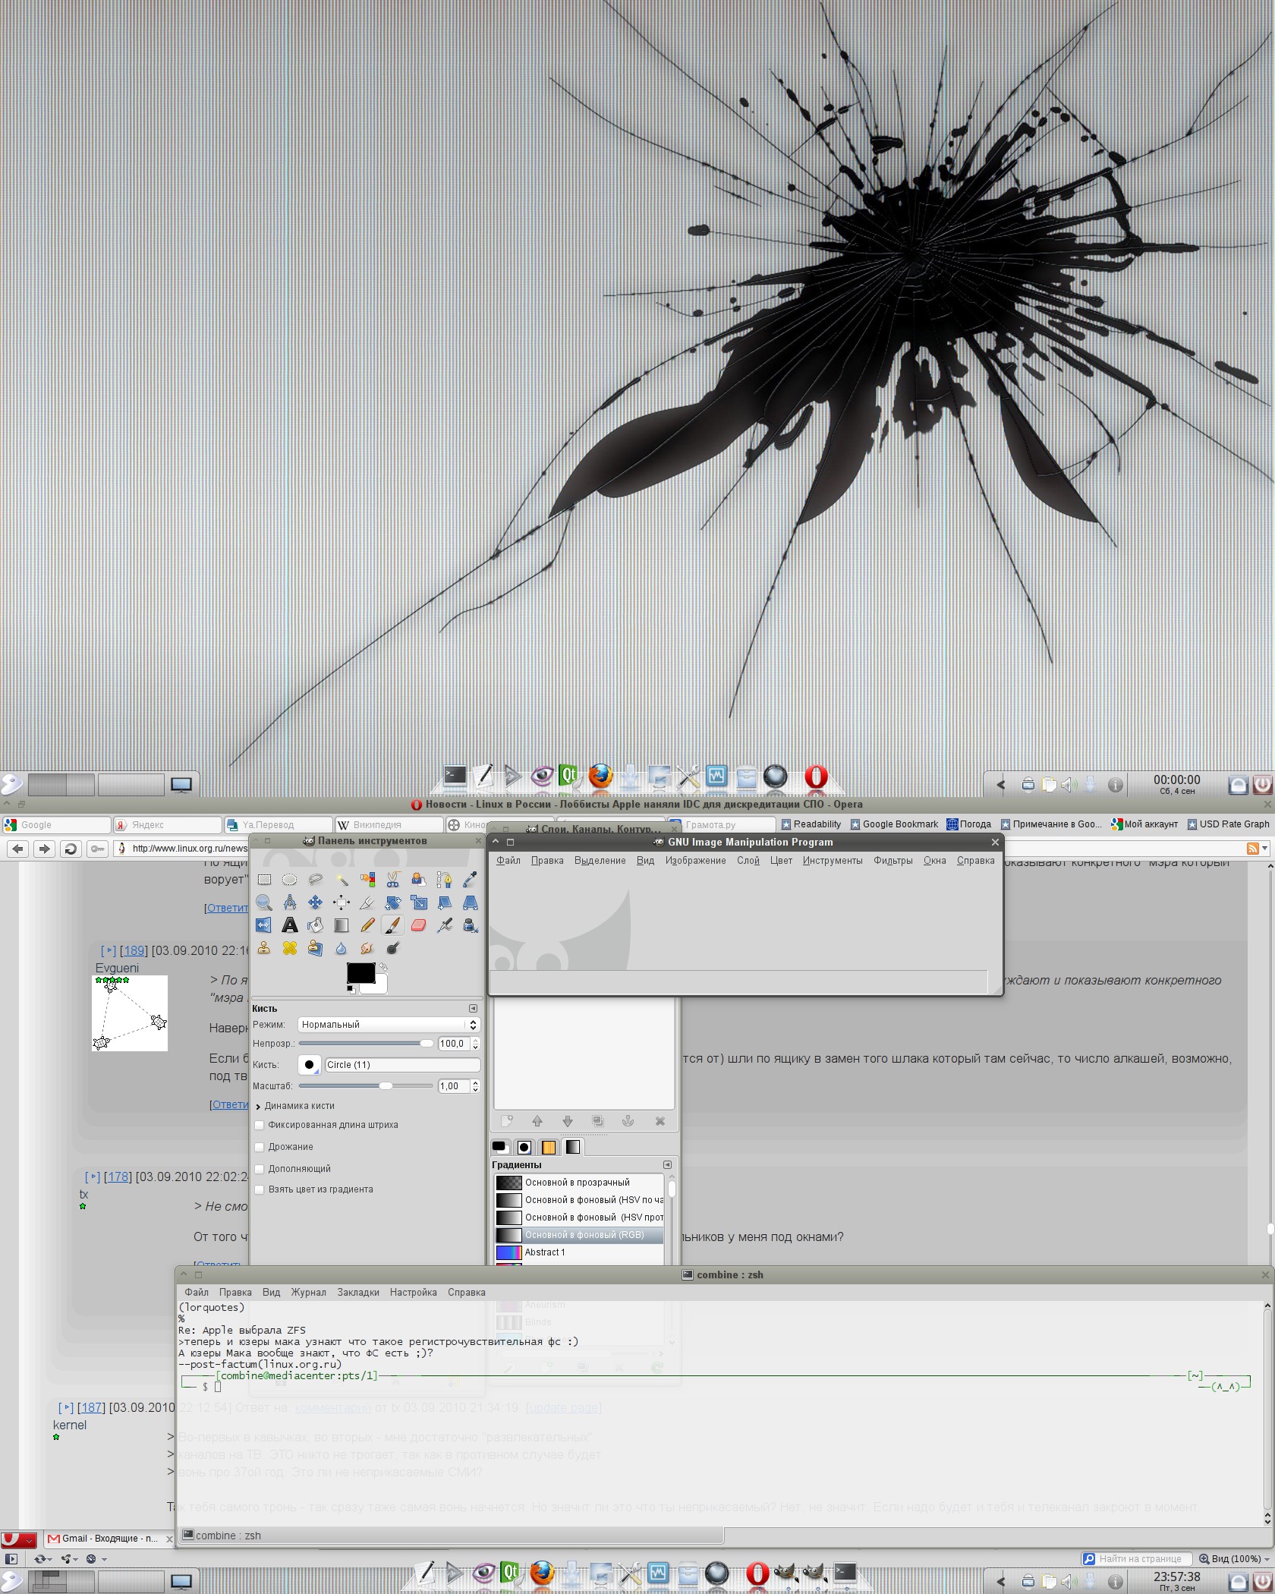Click the Непрозр. value stepper arrows
Viewport: 1275px width, 1594px height.
pos(476,1044)
